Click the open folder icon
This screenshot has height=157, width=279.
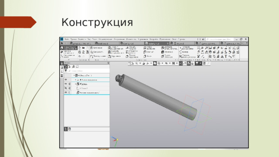click(83, 48)
